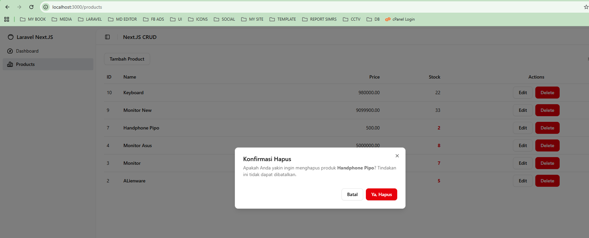The height and width of the screenshot is (238, 589).
Task: Click the price 980000.00
Action: tap(369, 93)
